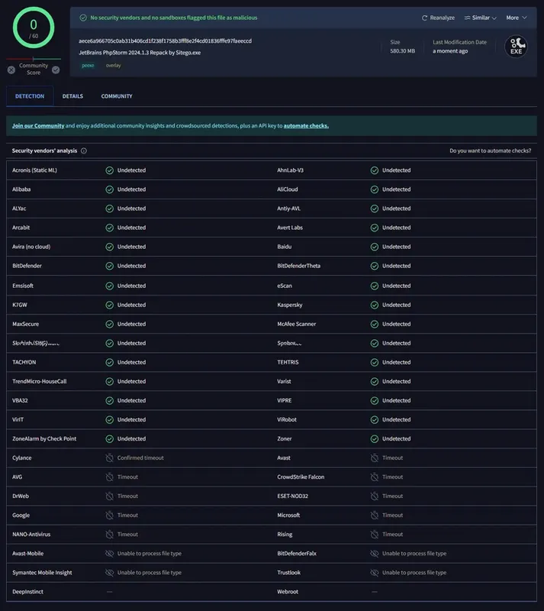Follow the automate checks link
The height and width of the screenshot is (611, 544).
[306, 126]
